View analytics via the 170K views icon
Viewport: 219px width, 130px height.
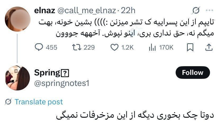pos(152,47)
